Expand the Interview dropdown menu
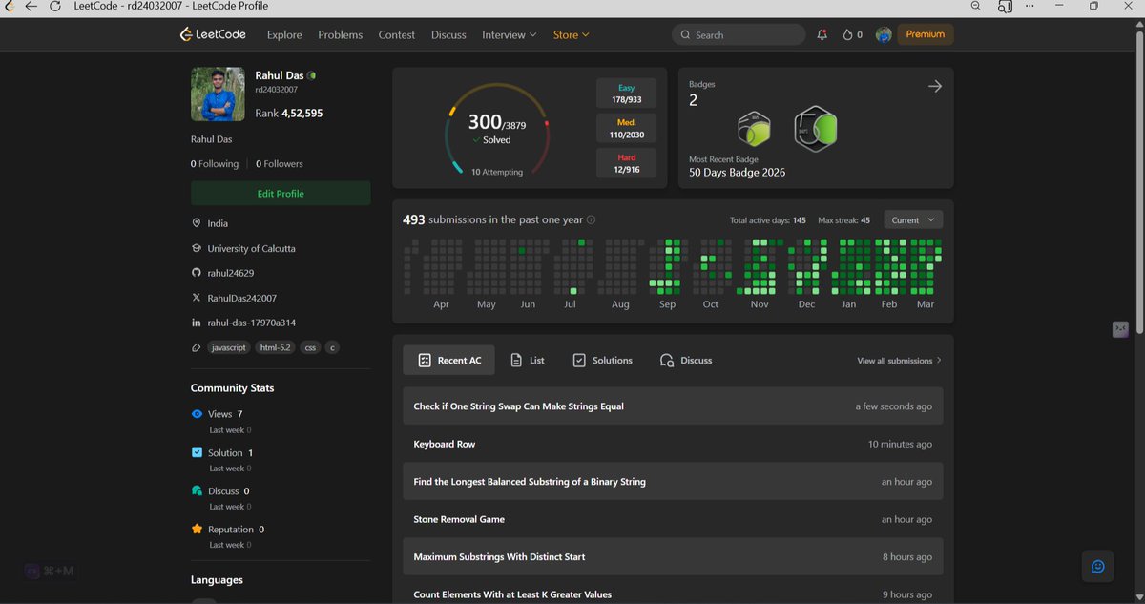Viewport: 1145px width, 604px height. point(510,34)
